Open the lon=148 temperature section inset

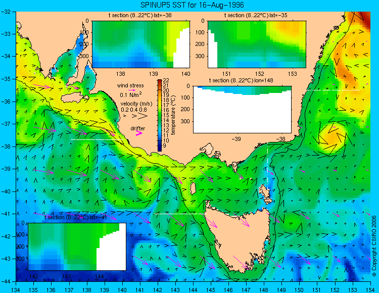(242, 110)
